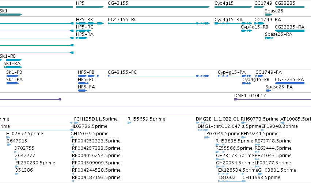Click DMG1-chrX.12.047.a.5prime feature

click(203, 130)
